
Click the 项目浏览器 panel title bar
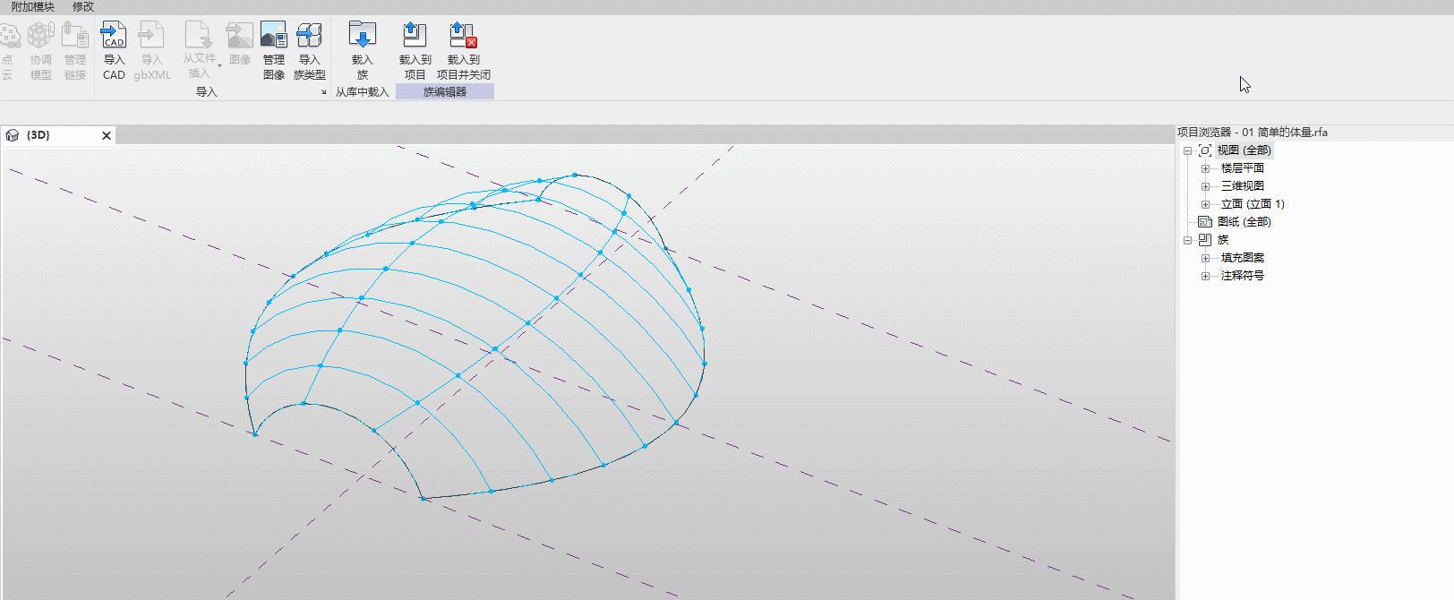pos(1314,133)
